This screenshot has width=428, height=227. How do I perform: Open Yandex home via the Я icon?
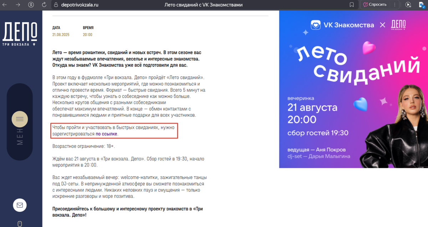pos(31,5)
